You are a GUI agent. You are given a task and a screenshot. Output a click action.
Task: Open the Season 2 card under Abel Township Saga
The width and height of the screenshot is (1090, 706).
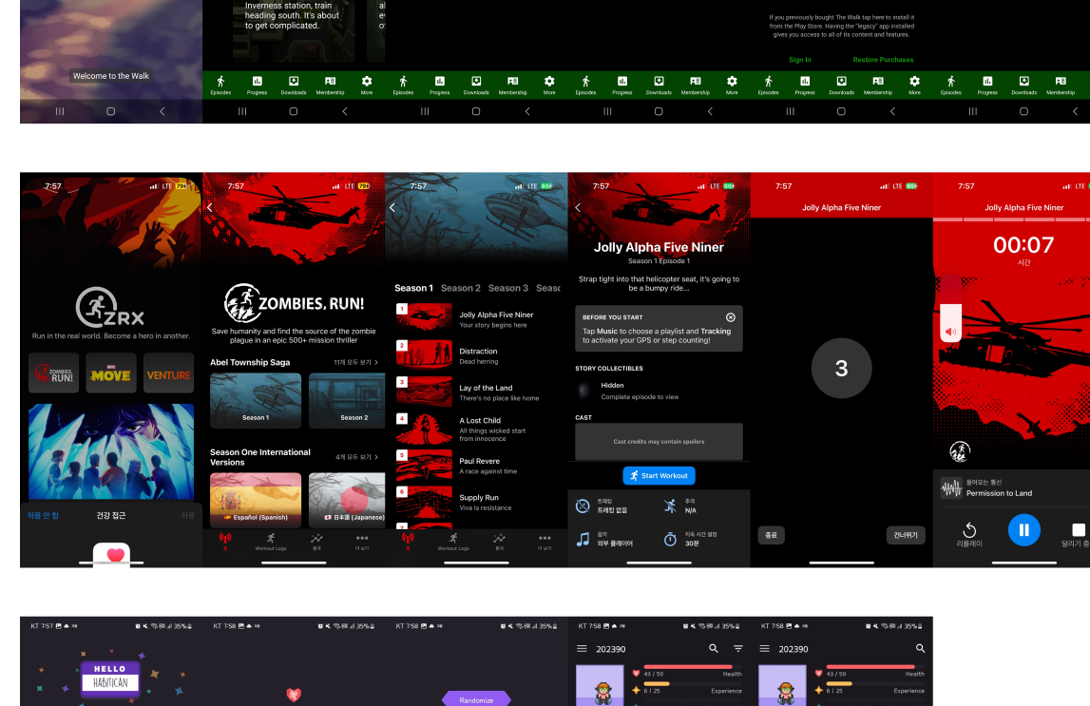click(347, 400)
